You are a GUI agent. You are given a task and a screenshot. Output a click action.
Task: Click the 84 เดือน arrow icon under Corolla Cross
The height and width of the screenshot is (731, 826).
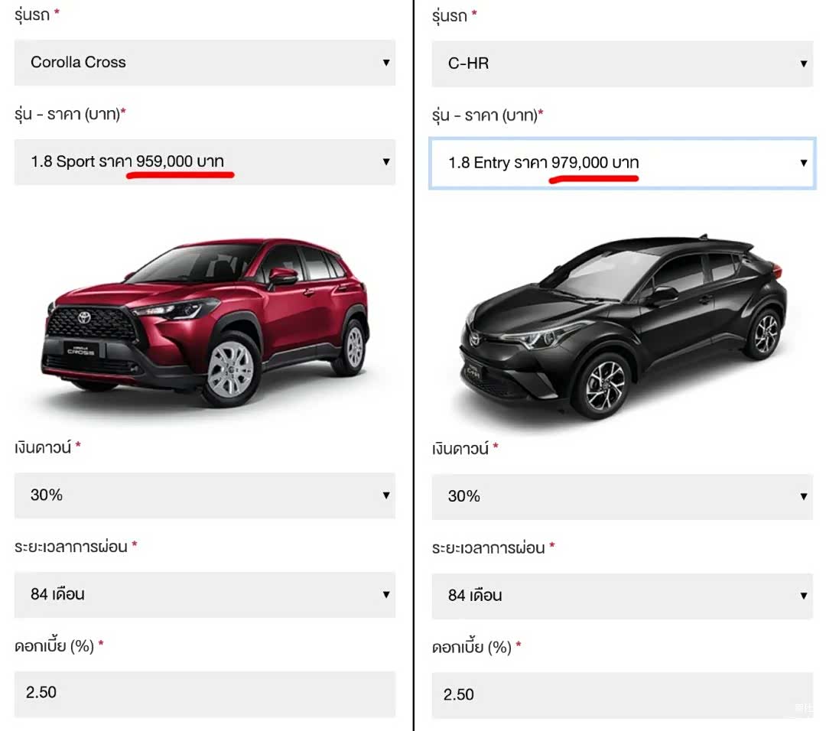point(386,594)
